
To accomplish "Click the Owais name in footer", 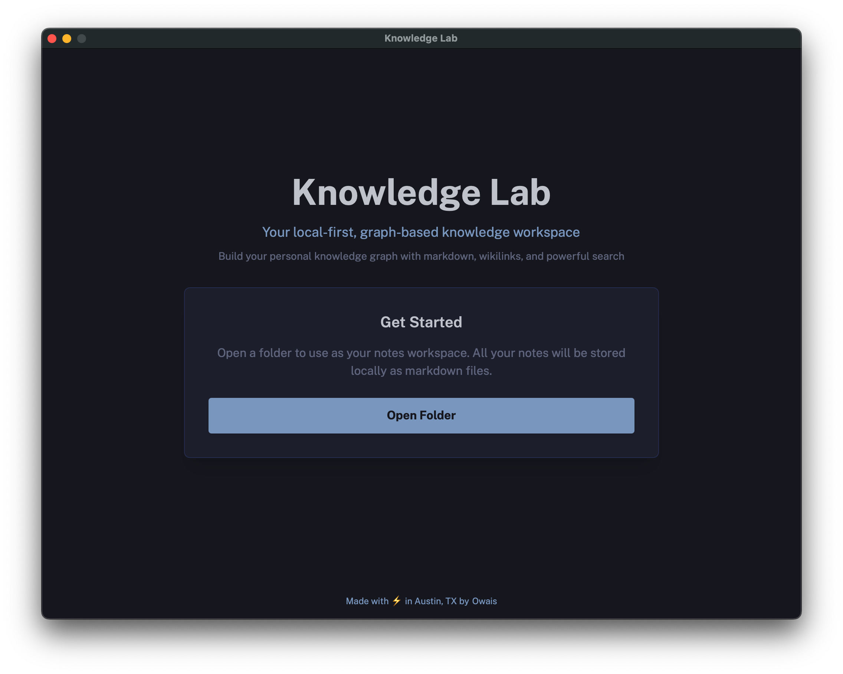I will (x=484, y=601).
